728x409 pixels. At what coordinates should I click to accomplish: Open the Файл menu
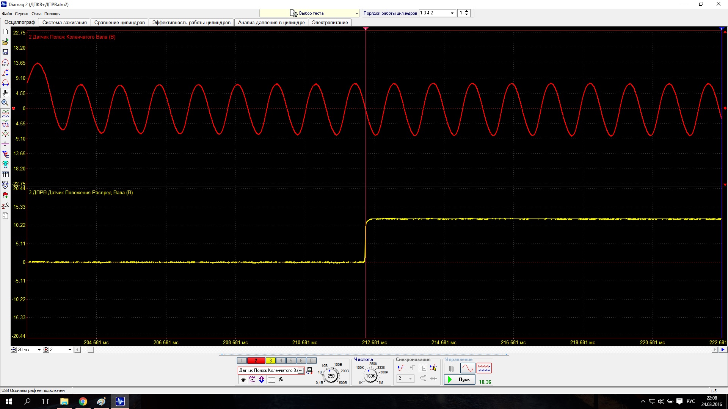click(x=7, y=14)
